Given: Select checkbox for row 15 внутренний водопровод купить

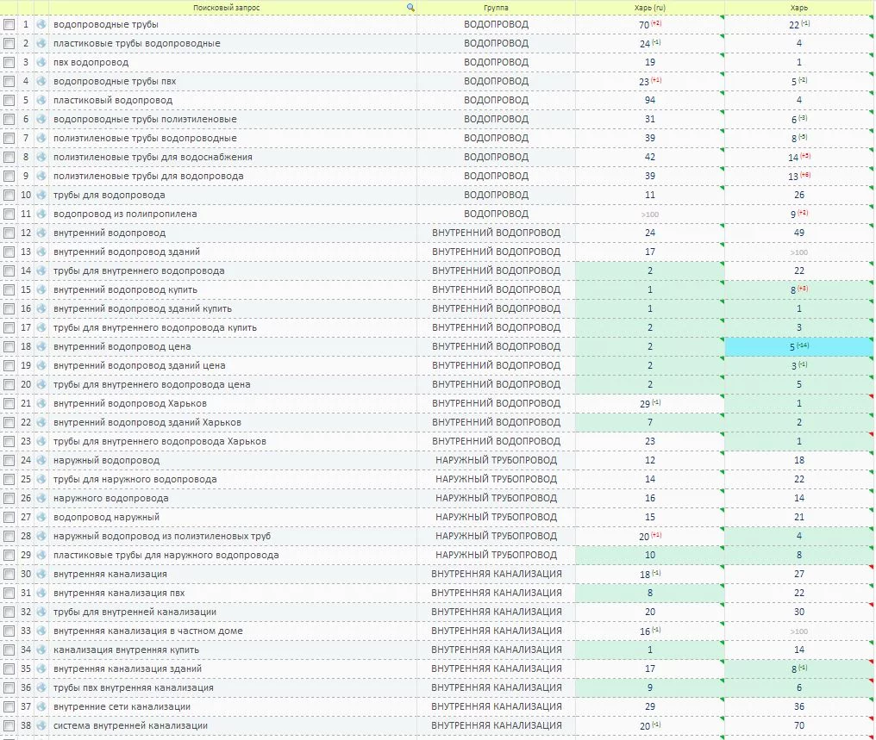Looking at the screenshot, I should 9,289.
